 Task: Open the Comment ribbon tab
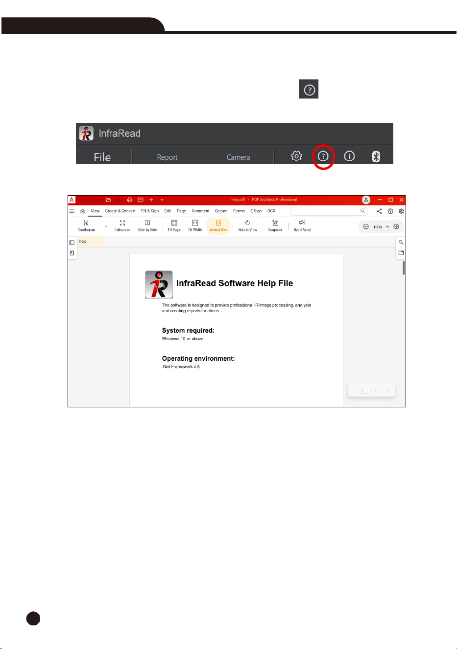click(x=200, y=211)
